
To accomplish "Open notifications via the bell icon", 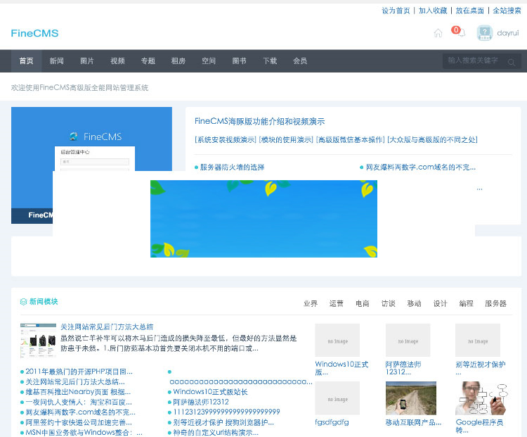I will click(x=460, y=33).
